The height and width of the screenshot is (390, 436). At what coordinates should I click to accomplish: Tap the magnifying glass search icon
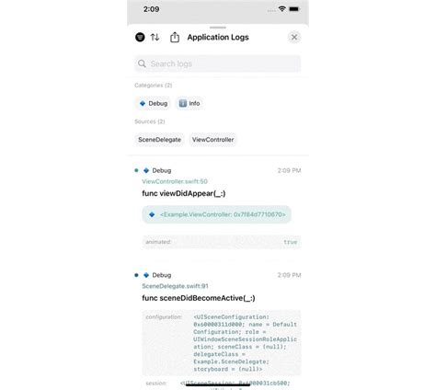coord(142,63)
